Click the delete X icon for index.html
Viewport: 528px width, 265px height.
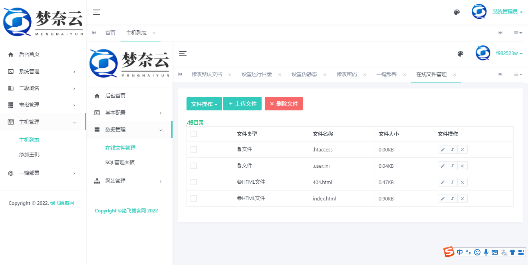462,198
